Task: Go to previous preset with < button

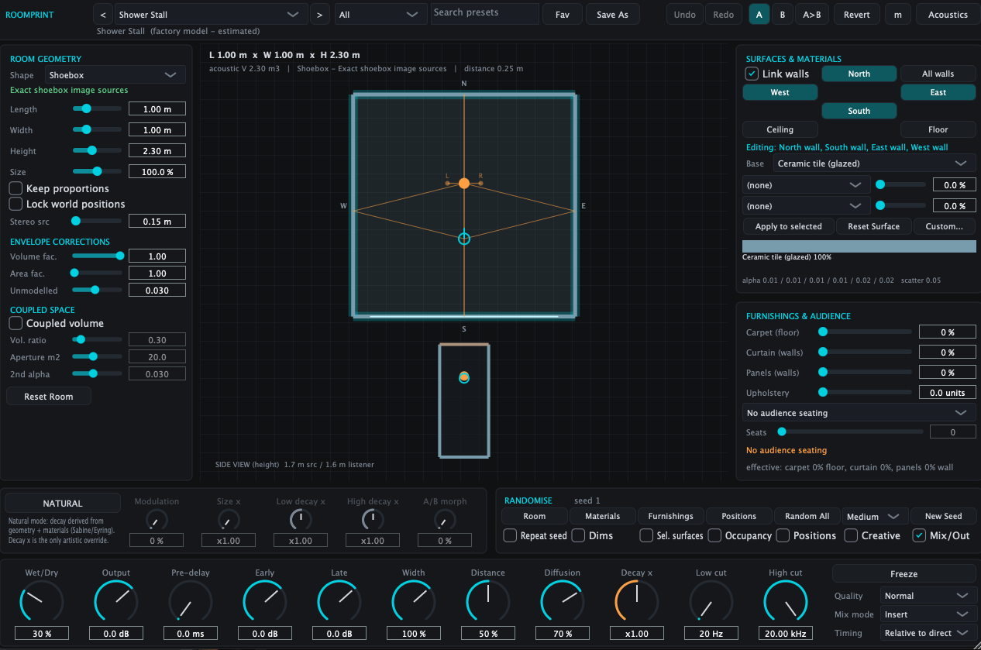Action: coord(103,14)
